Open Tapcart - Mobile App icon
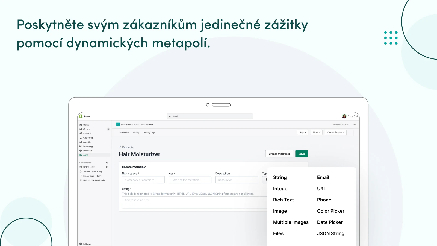The width and height of the screenshot is (437, 246). [81, 172]
